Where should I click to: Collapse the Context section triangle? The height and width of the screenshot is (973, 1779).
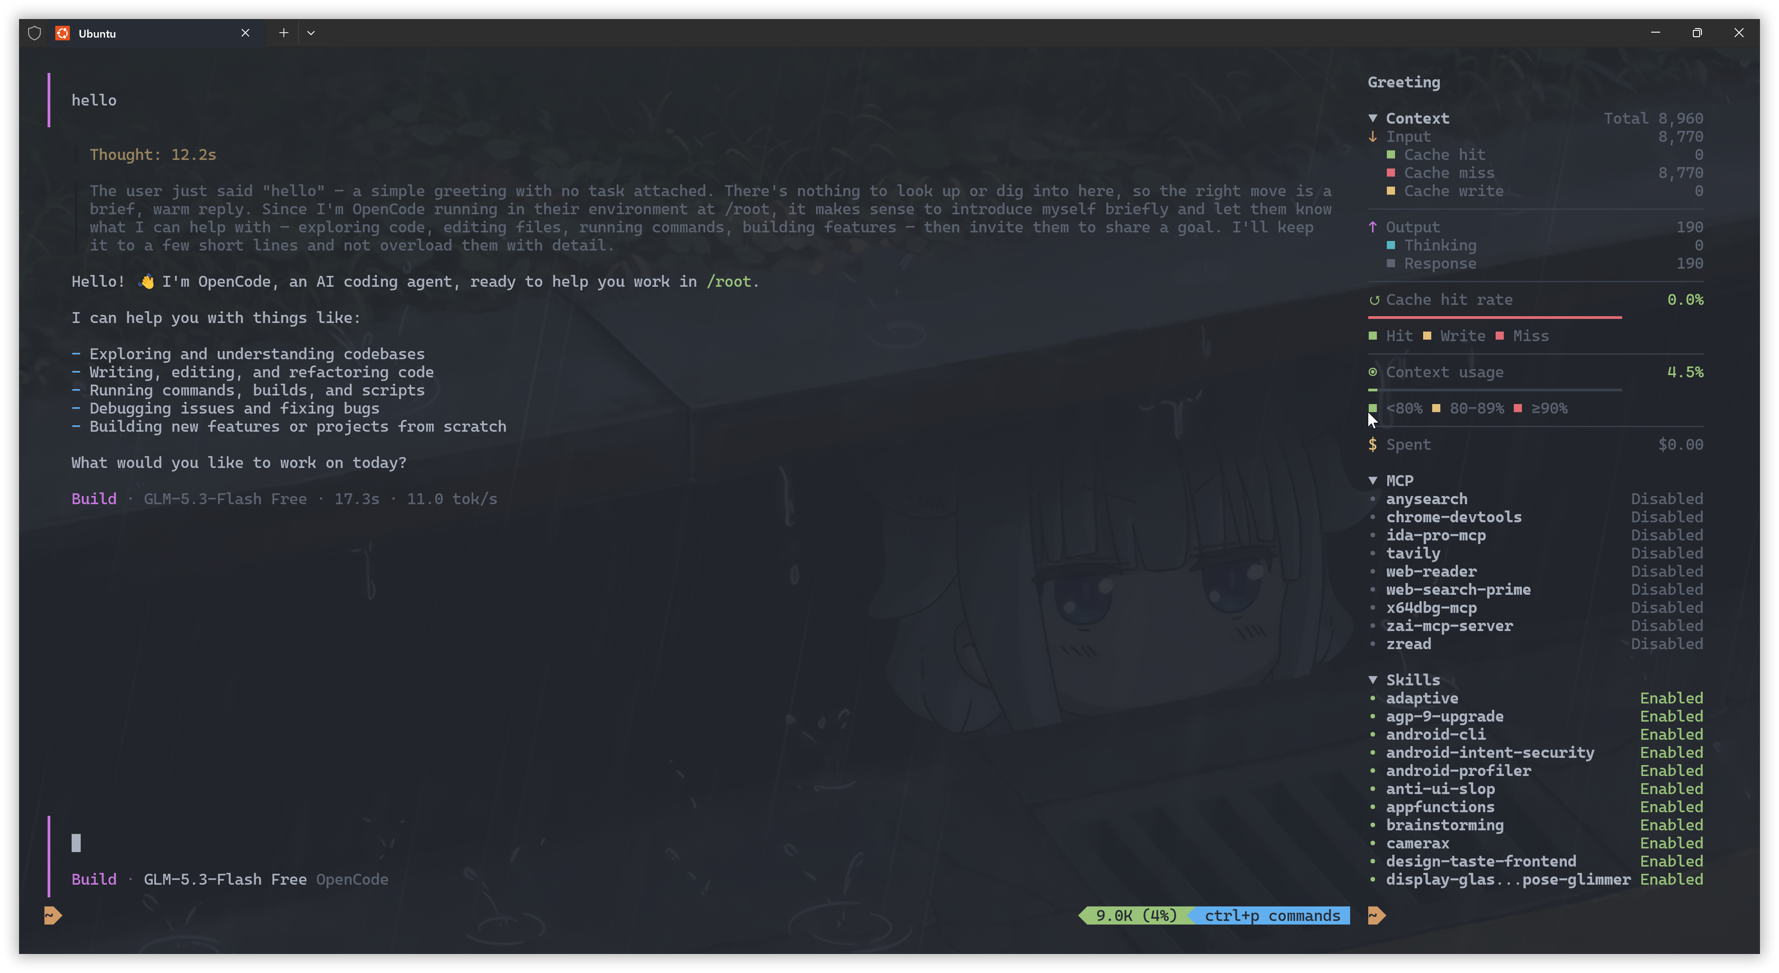pos(1373,118)
